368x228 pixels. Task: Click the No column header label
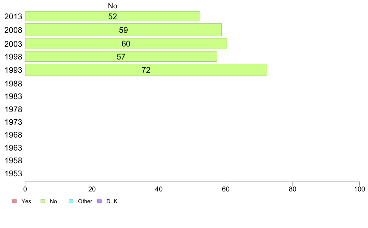click(113, 6)
